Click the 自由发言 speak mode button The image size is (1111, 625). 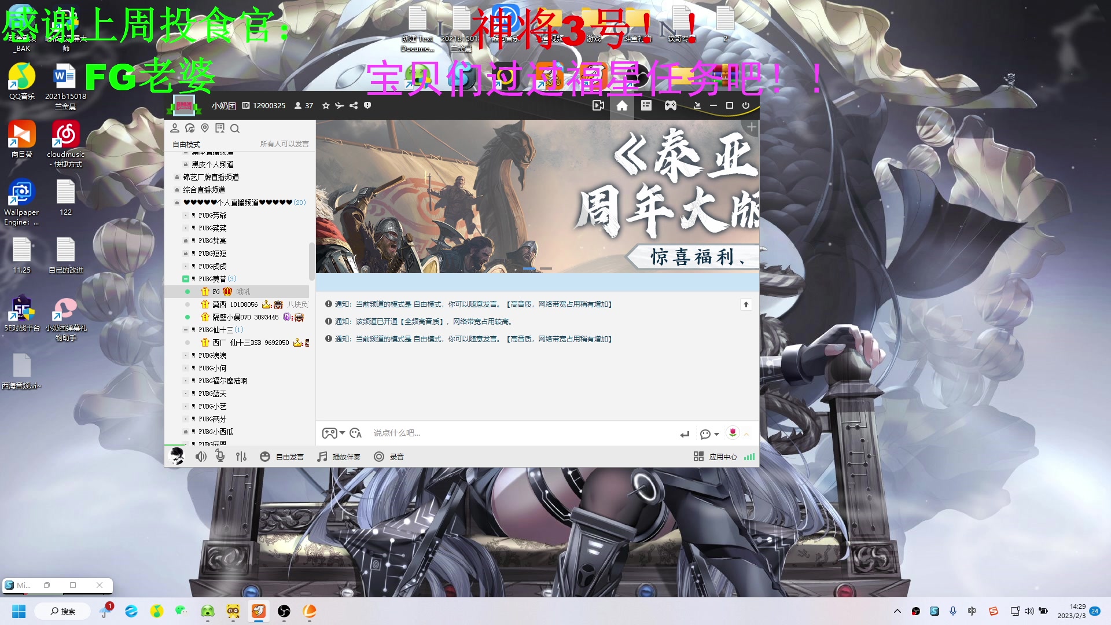pyautogui.click(x=282, y=457)
